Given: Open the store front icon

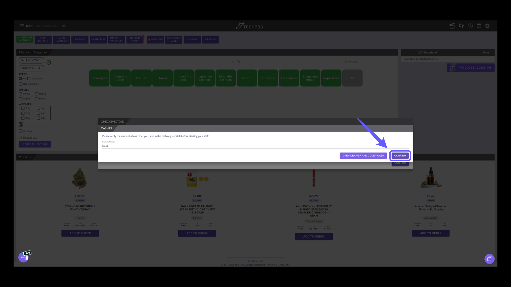Looking at the screenshot, I should point(479,26).
